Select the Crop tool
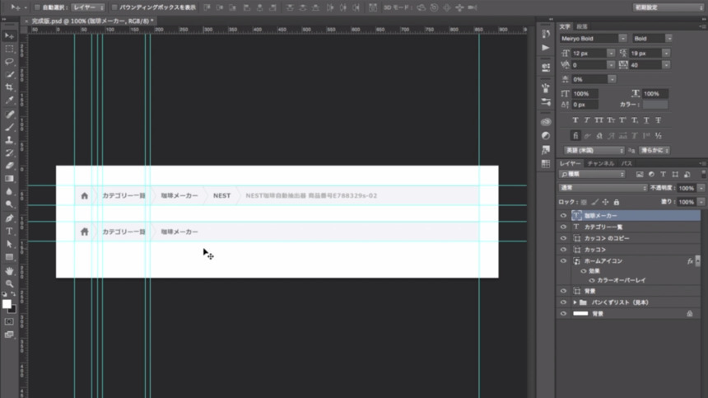The height and width of the screenshot is (398, 708). pyautogui.click(x=9, y=87)
